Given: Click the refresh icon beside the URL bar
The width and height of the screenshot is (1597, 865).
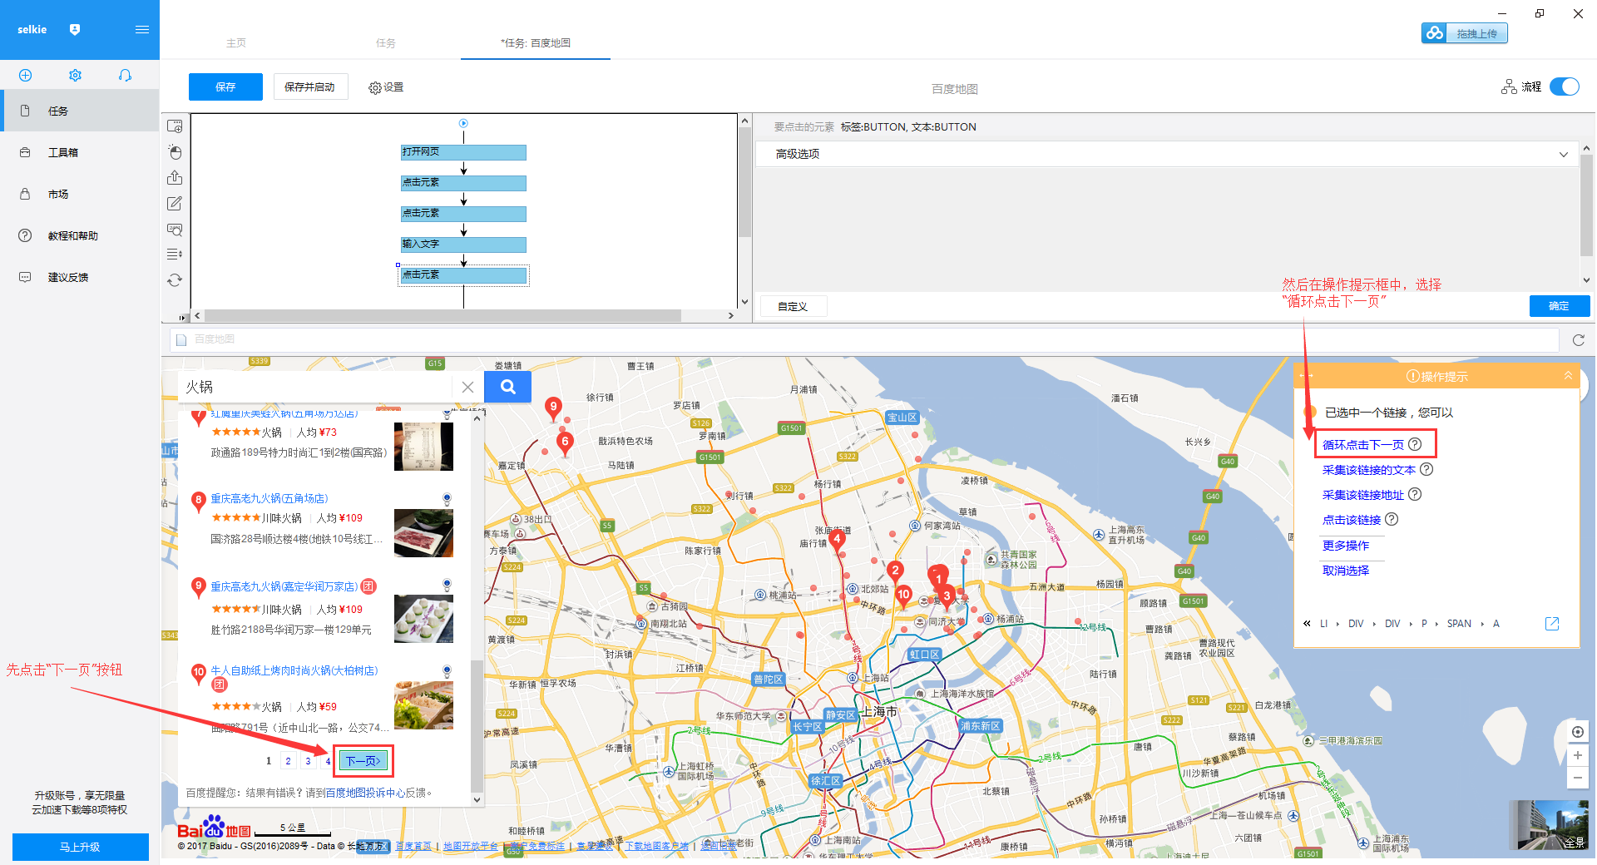Looking at the screenshot, I should pos(1578,339).
